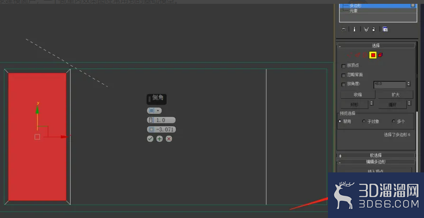Image resolution: width=424 pixels, height=218 pixels.
Task: Click the Pin Stack icon
Action: 344,29
